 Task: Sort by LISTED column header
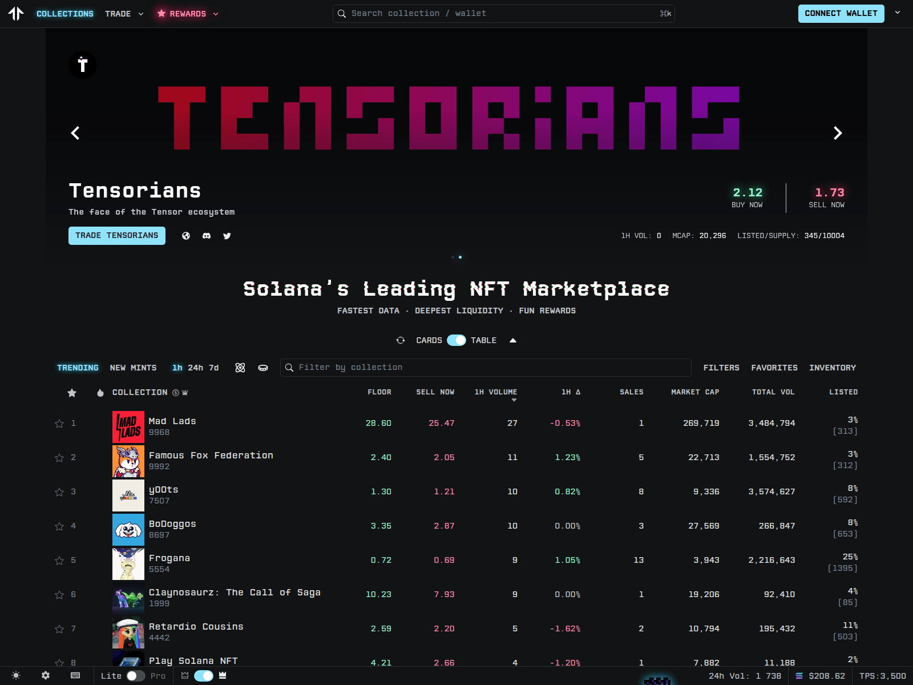tap(843, 392)
